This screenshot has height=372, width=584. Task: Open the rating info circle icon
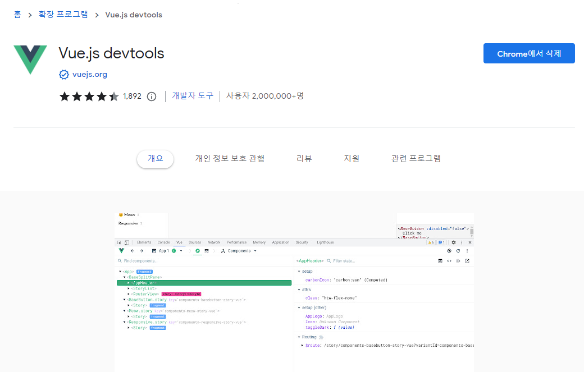(x=152, y=97)
